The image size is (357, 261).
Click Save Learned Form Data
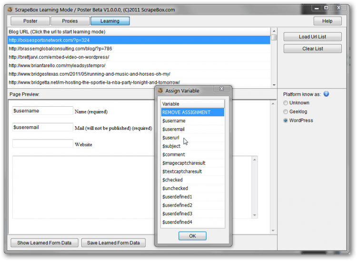[113, 243]
